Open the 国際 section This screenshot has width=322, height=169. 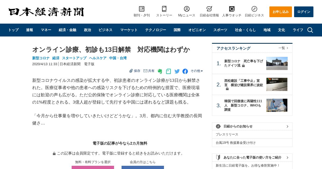coord(177,30)
